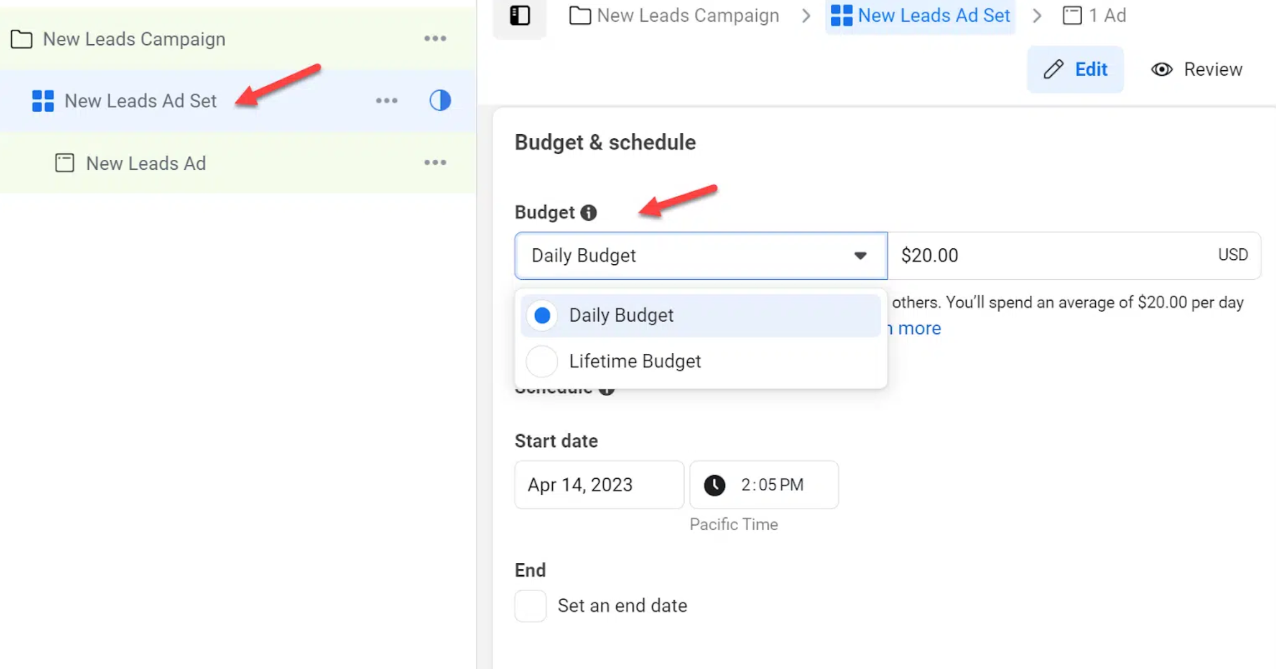Click the half-circle status icon on New Leads Ad Set row
Screen dimensions: 1276x669
tap(439, 100)
